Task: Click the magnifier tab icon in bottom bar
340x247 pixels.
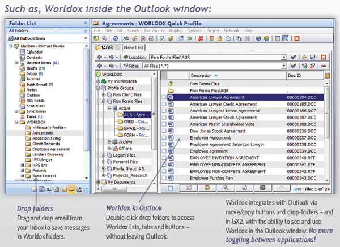Action: point(226,188)
